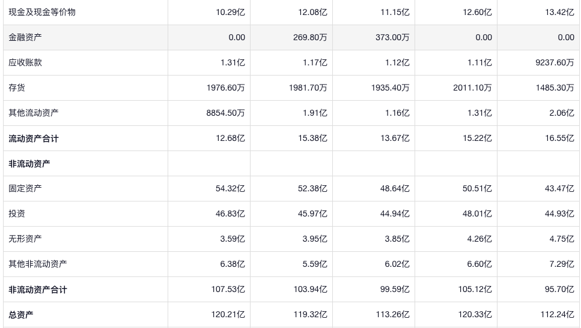The width and height of the screenshot is (581, 328).
Task: Click the 54.32亿 fixed assets cell
Action: (x=230, y=188)
